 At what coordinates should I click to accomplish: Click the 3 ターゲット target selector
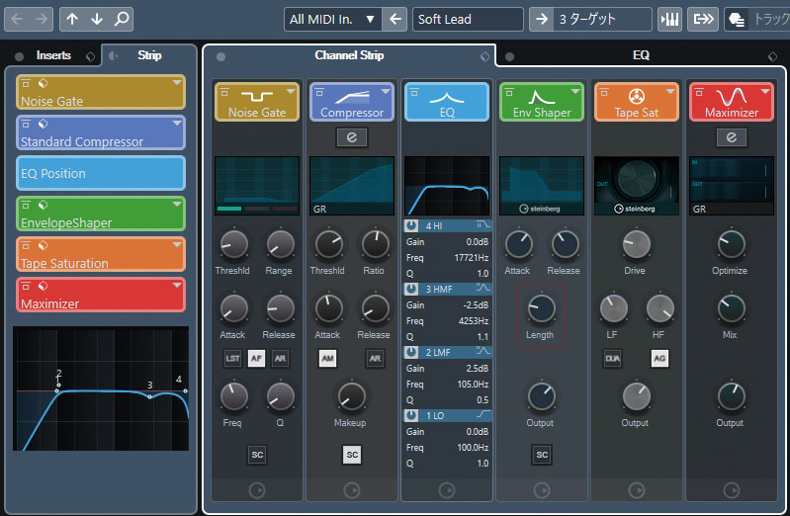[x=602, y=19]
